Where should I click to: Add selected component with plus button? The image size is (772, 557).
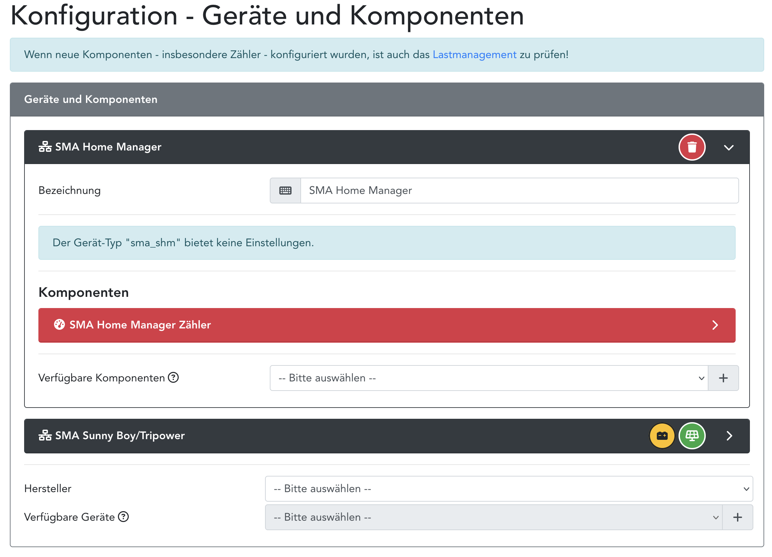coord(723,378)
